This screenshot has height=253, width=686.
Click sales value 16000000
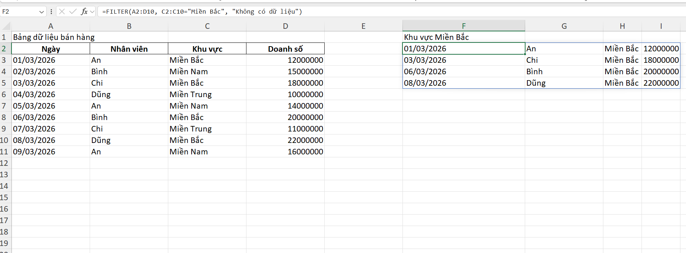(285, 152)
